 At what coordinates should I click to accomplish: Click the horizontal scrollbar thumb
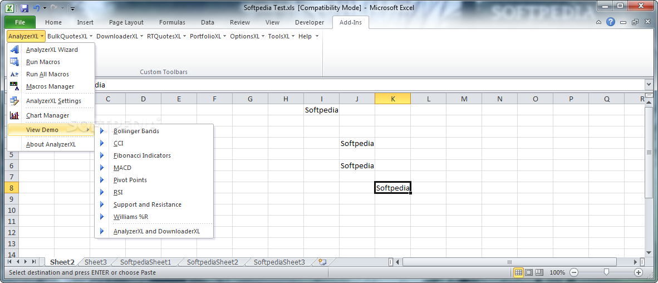pyautogui.click(x=509, y=262)
